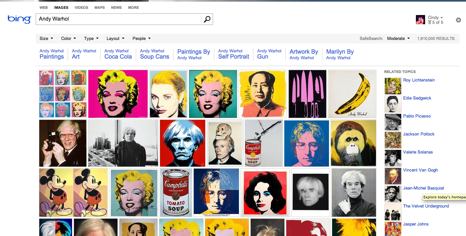Click Andy Warhol Self Portrait suggestion
This screenshot has width=466, height=236.
pyautogui.click(x=234, y=54)
